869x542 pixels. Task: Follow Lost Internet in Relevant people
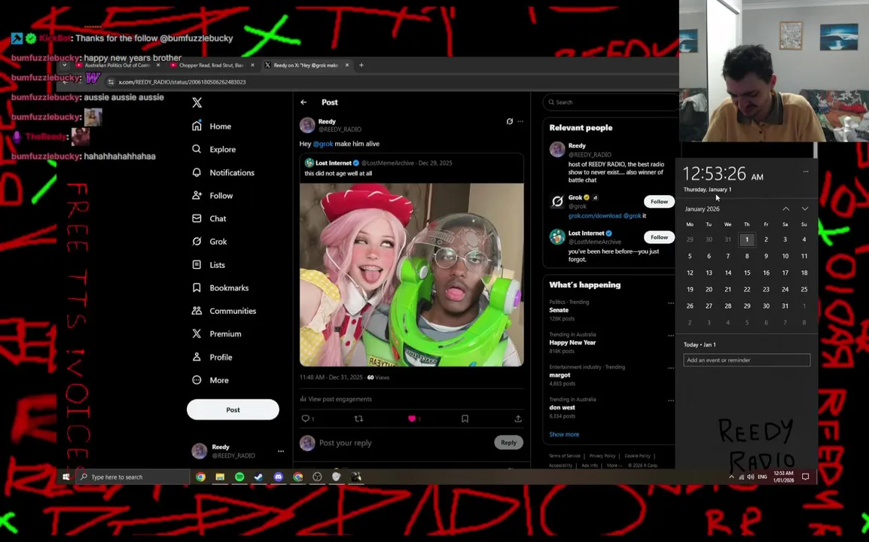[659, 237]
